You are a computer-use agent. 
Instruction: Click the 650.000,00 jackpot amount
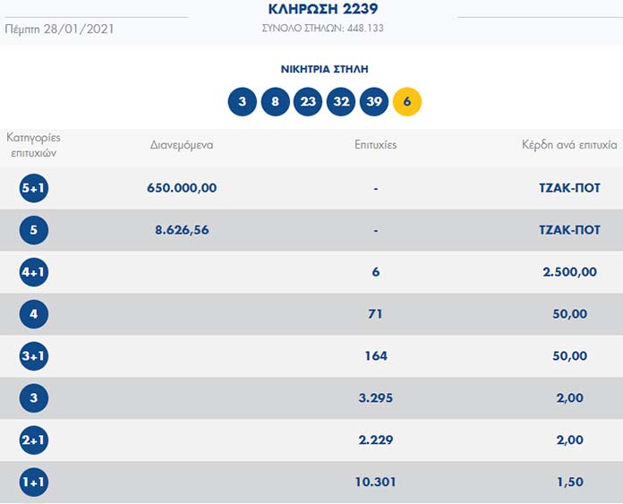tap(182, 188)
